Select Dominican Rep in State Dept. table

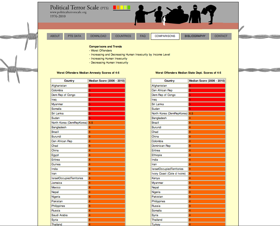pos(170,146)
